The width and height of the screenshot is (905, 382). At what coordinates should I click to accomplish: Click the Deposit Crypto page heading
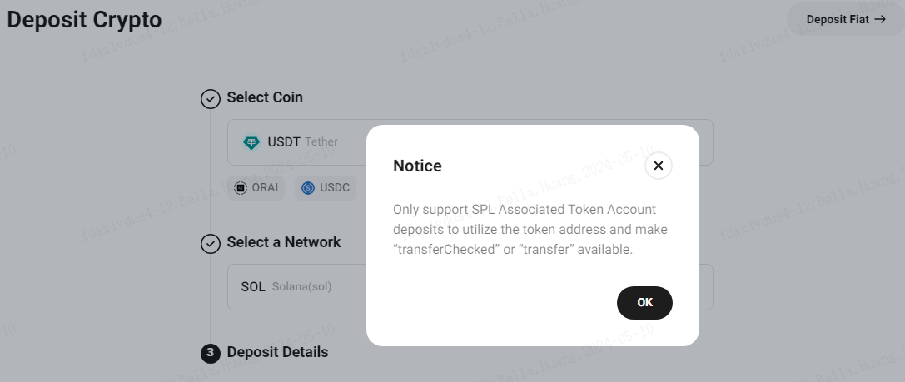point(84,20)
